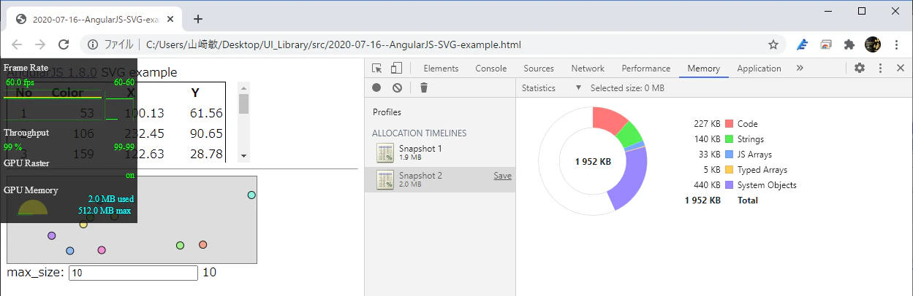The width and height of the screenshot is (913, 296).
Task: Open a new browser tab
Action: 197,19
